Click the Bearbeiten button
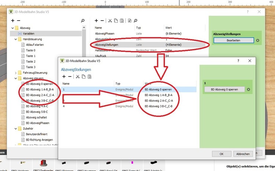 point(234,40)
